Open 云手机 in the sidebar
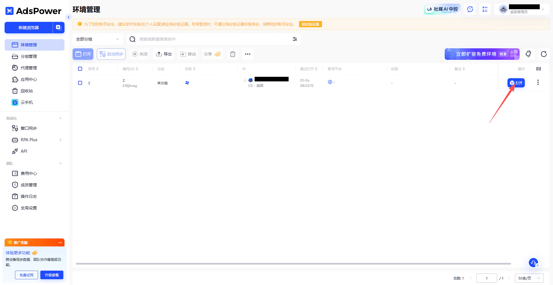Screen dimensions: 553x285 coord(35,102)
